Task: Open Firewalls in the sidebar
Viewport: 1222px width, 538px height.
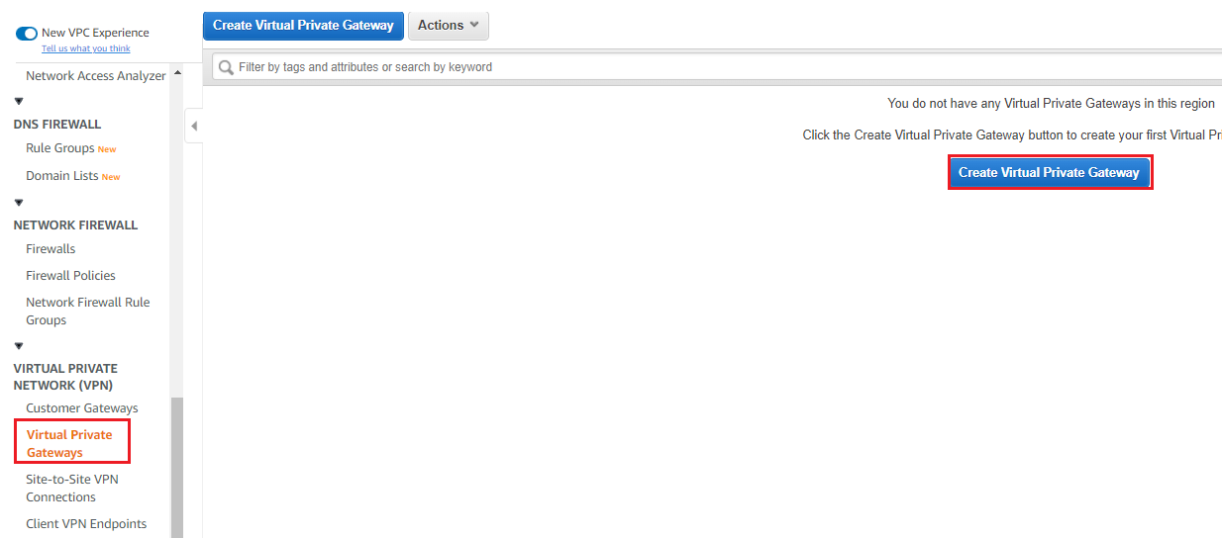Action: click(x=51, y=249)
